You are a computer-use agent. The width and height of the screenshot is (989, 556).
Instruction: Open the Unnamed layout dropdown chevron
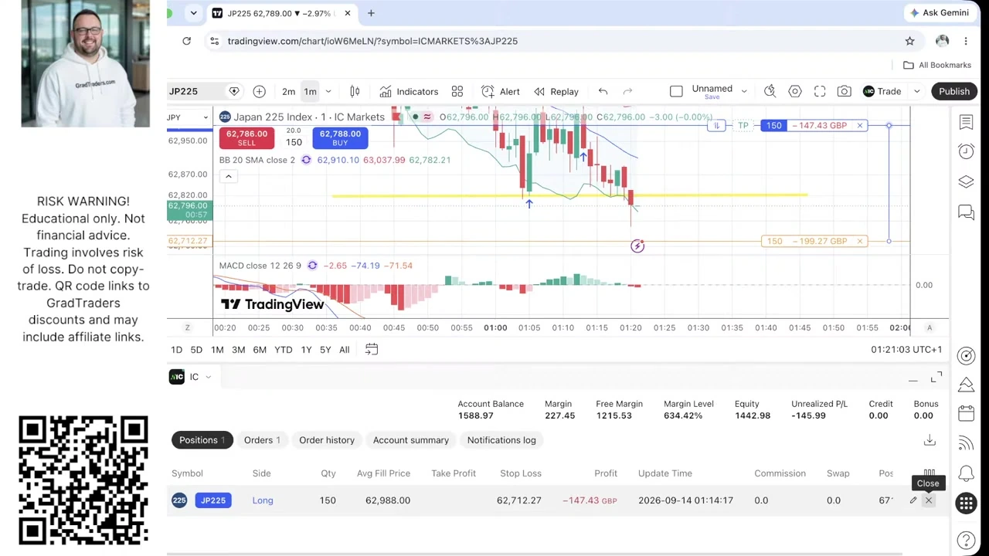pyautogui.click(x=744, y=92)
